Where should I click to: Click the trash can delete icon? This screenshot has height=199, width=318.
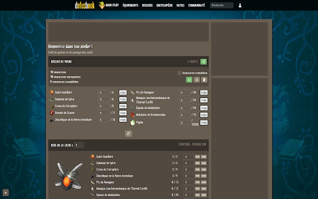[204, 80]
